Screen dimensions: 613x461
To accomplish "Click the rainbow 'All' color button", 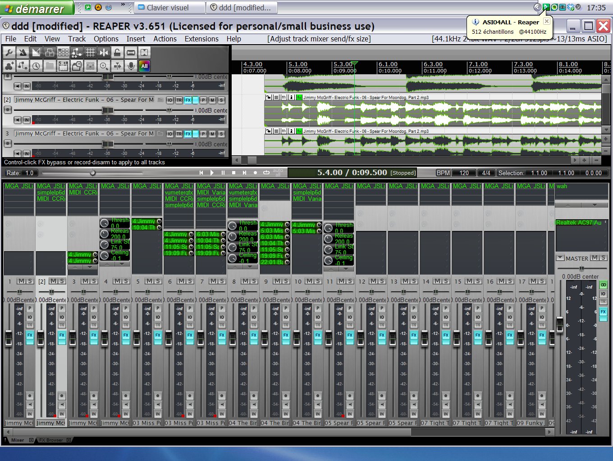I will tap(144, 66).
